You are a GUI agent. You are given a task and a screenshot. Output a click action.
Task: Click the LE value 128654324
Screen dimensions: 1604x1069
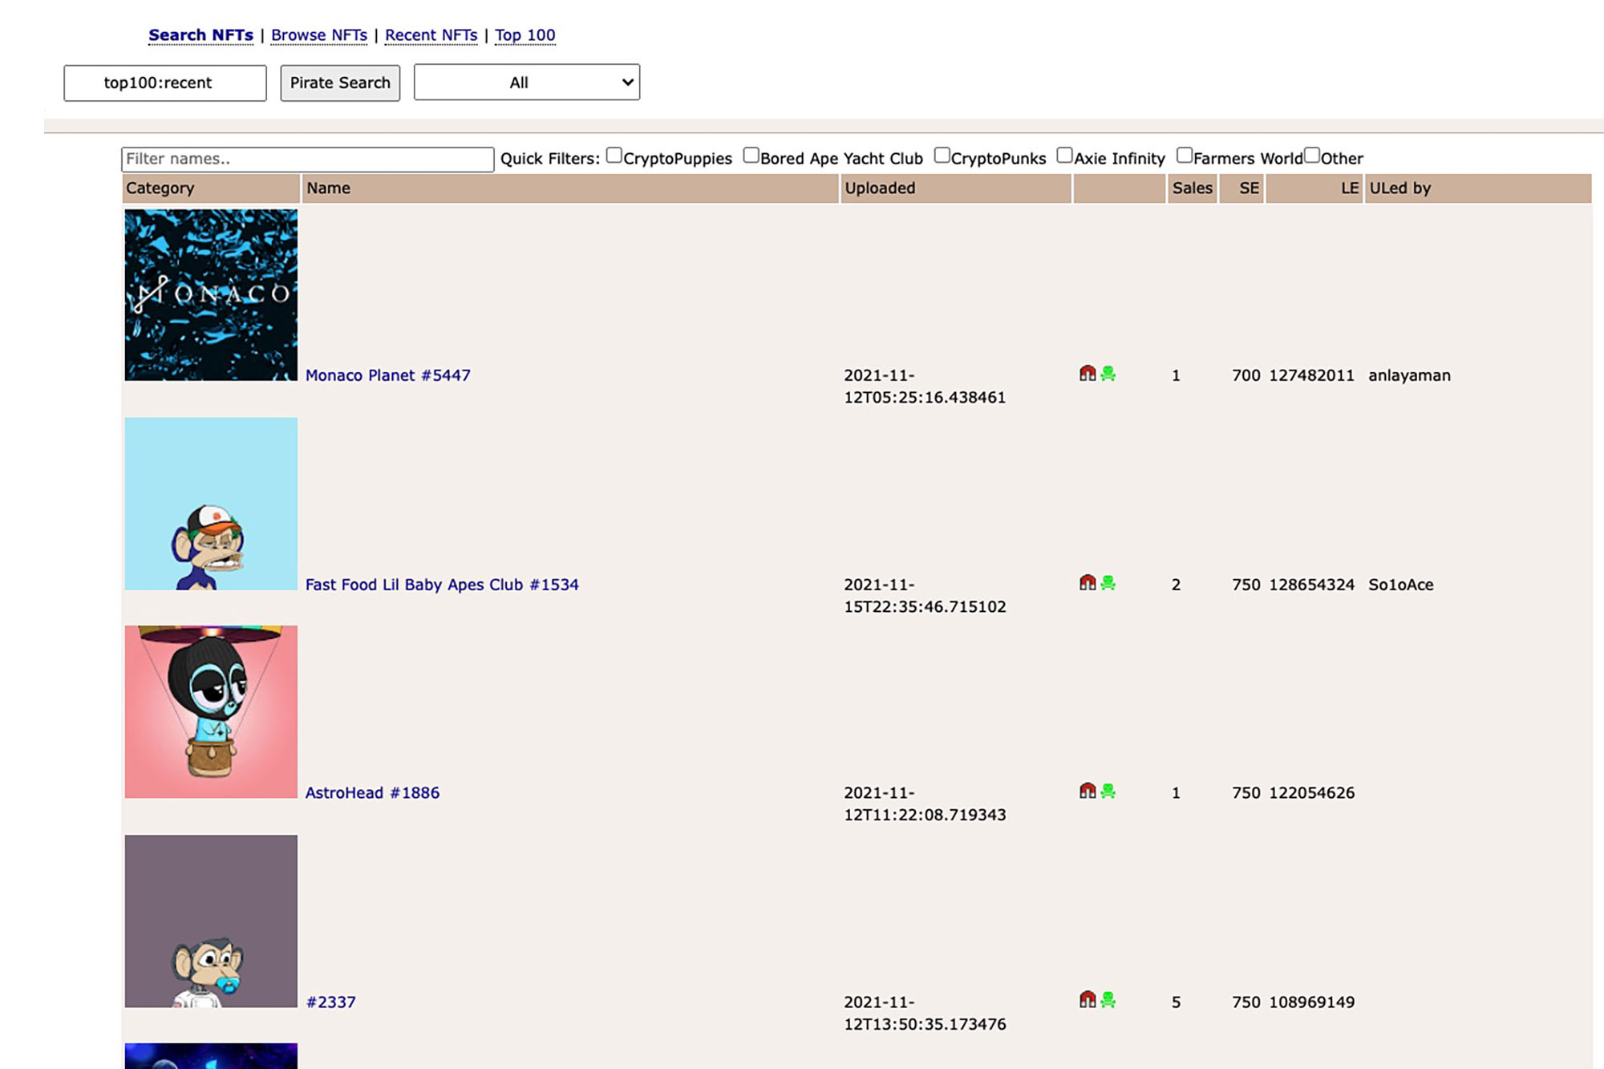pyautogui.click(x=1311, y=585)
